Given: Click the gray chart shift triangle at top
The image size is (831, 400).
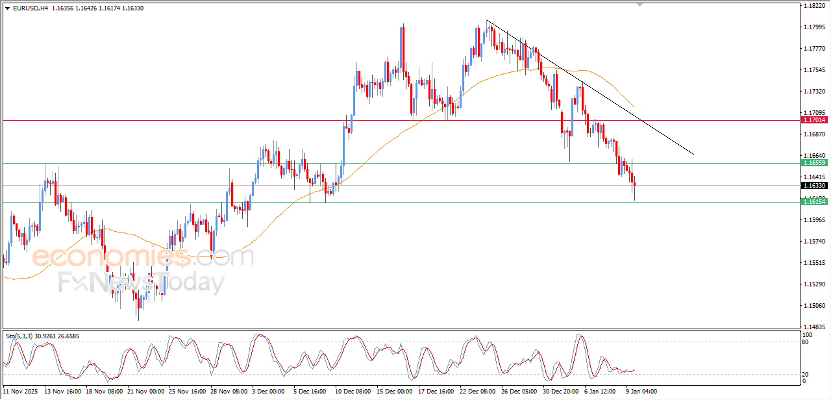Looking at the screenshot, I should 641,5.
